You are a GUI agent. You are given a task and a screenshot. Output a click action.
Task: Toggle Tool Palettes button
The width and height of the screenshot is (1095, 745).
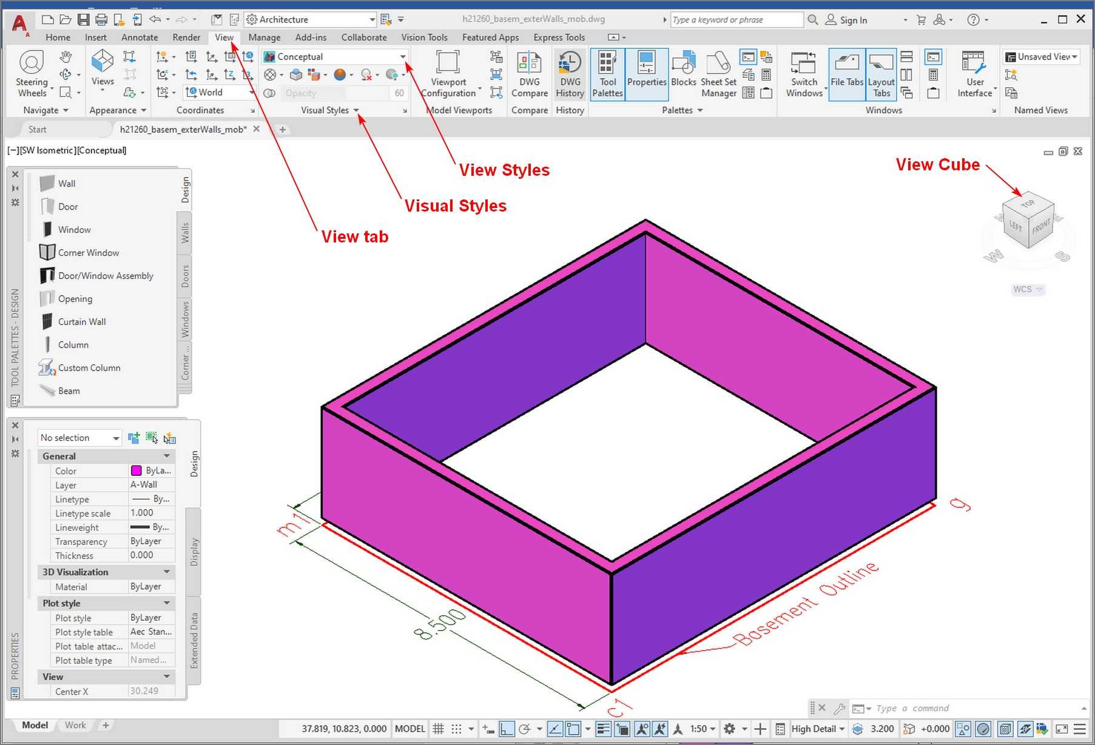click(607, 73)
